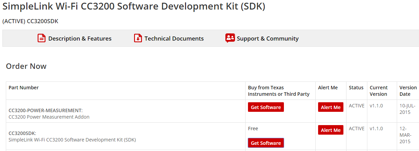
Task: Click the Version Date column header
Action: 408,91
